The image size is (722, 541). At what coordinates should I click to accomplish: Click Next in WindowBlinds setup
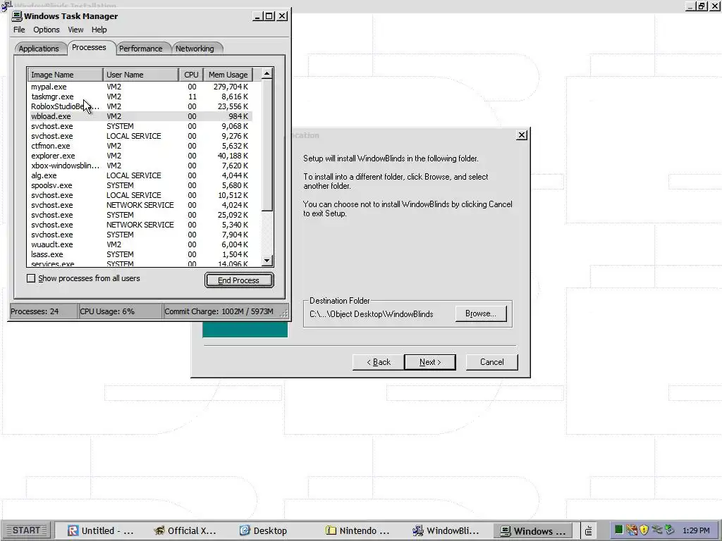click(x=430, y=362)
